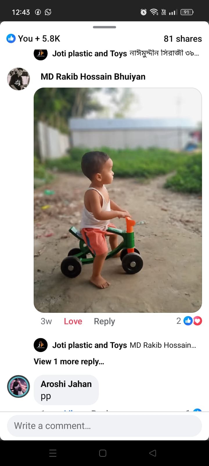Open the photo of child on toy bike

[118, 200]
